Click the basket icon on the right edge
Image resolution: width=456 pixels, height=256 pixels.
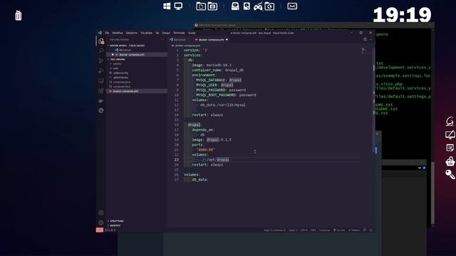click(x=450, y=161)
